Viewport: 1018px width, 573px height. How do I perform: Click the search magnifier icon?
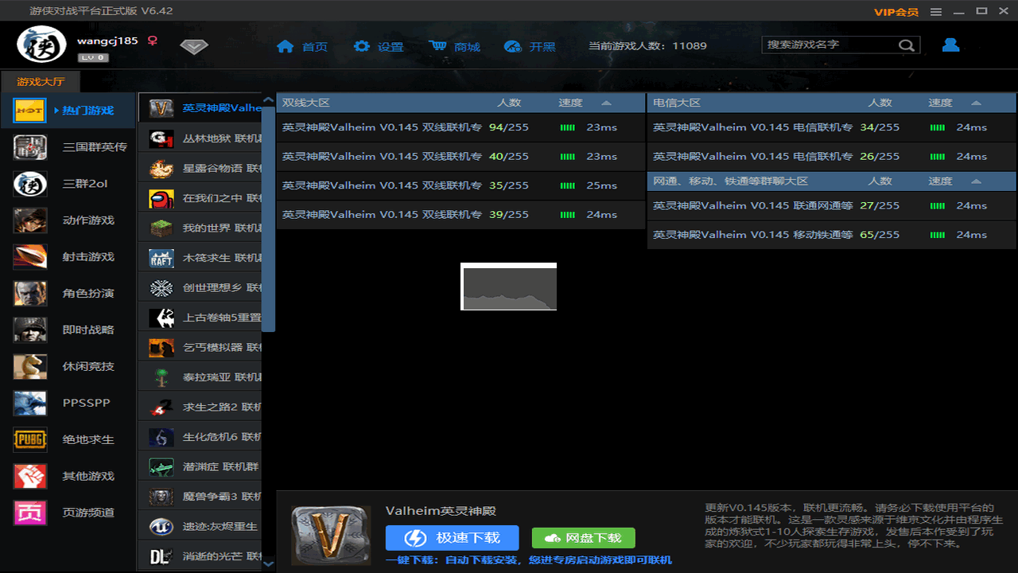906,45
